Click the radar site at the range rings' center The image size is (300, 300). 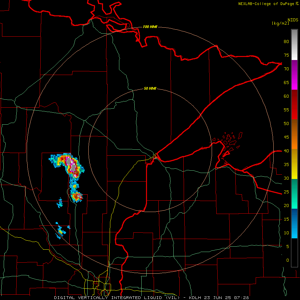[x=150, y=150]
